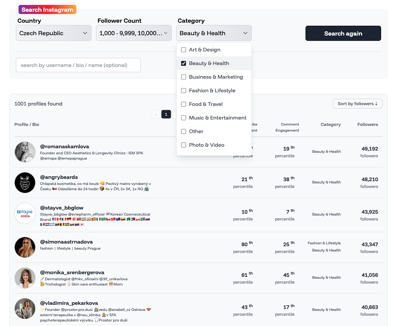
Task: Open @simonaastrnadova profile picture
Action: 25,247
